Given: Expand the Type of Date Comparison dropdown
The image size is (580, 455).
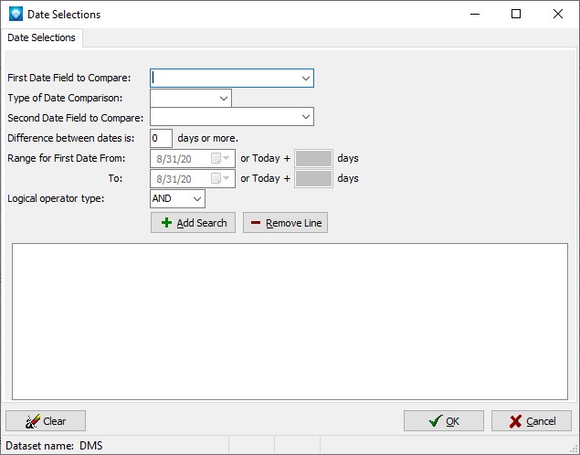Looking at the screenshot, I should click(x=224, y=98).
